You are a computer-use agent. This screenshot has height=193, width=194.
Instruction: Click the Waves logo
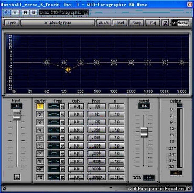pos(180,23)
